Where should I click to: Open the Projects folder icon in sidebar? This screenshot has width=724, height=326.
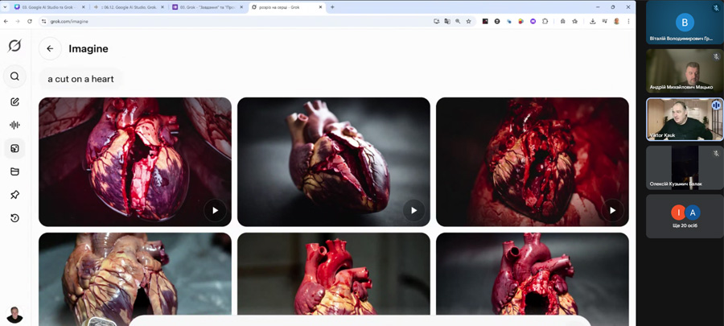[x=14, y=171]
